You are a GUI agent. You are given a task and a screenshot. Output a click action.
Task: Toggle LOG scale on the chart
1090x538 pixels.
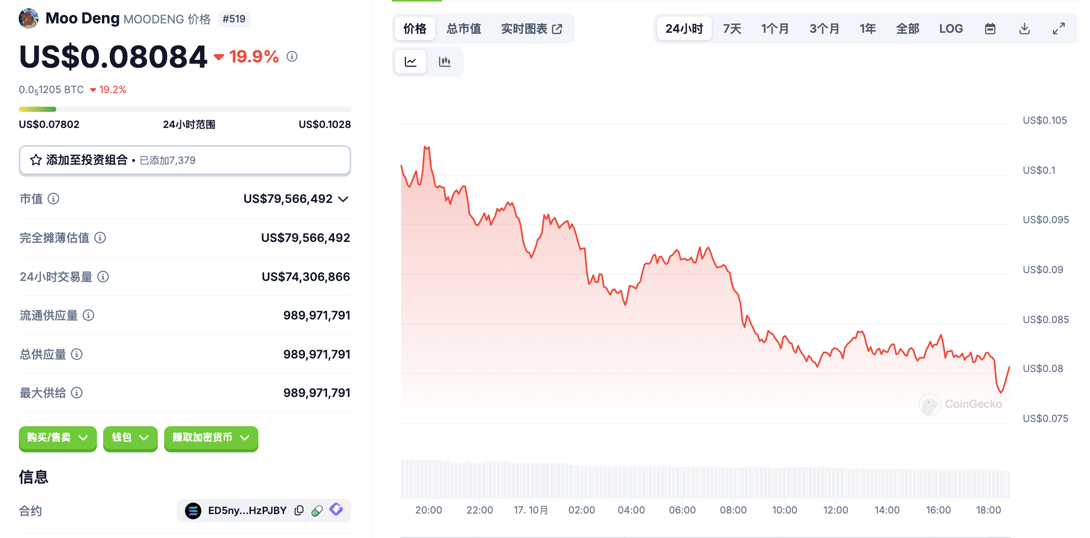(951, 29)
